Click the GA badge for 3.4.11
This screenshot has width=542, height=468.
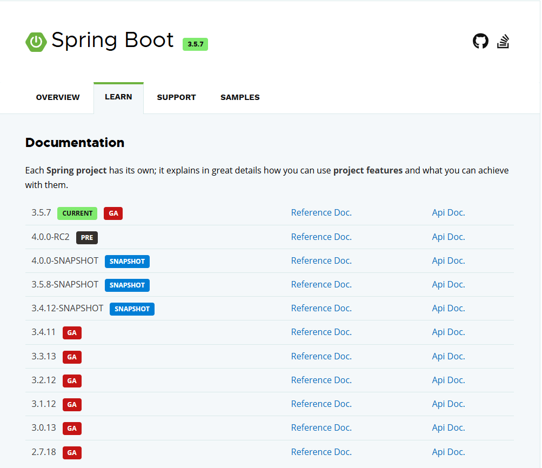pos(72,333)
